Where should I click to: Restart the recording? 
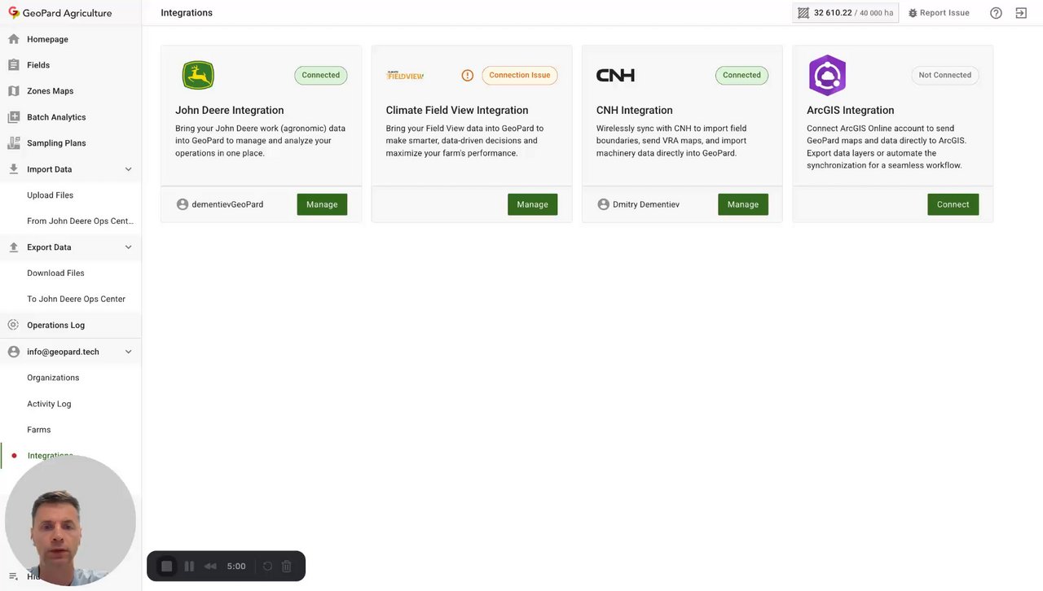pos(267,567)
